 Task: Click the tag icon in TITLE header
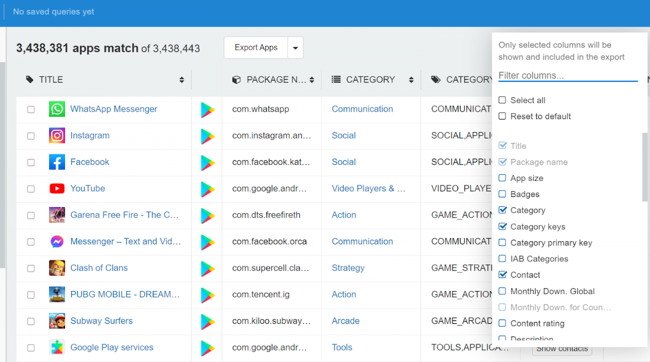point(30,80)
